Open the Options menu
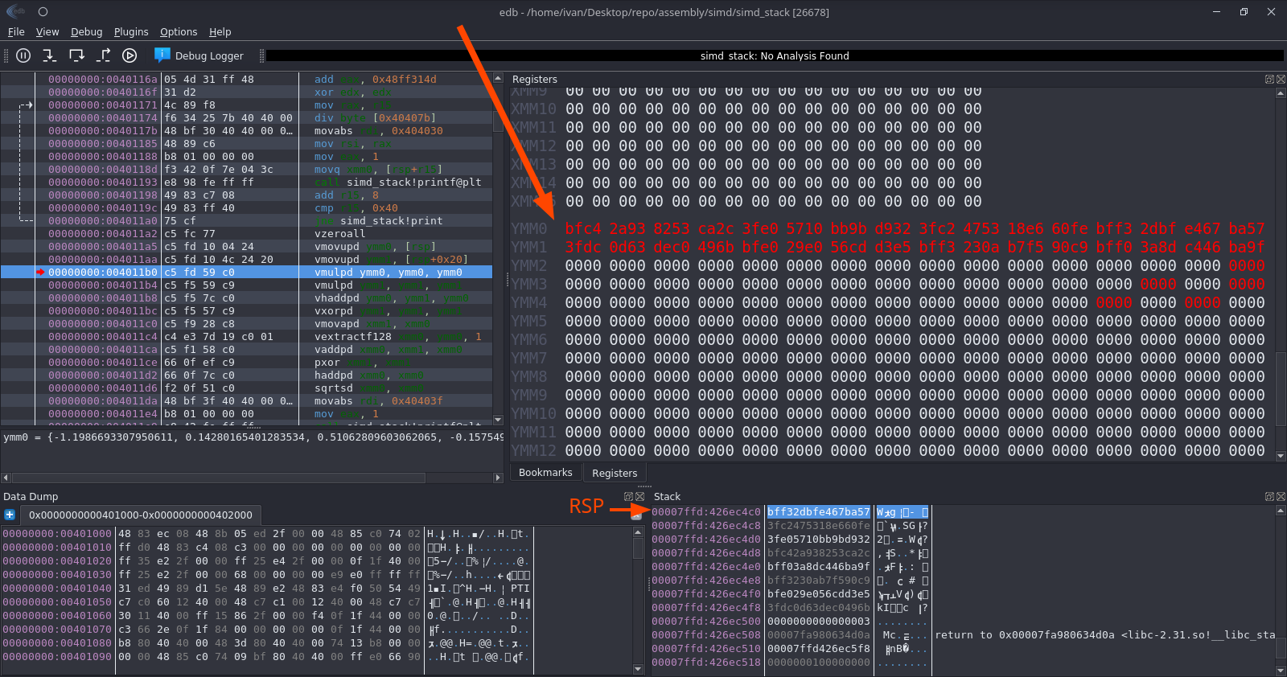The image size is (1287, 677). click(x=179, y=32)
